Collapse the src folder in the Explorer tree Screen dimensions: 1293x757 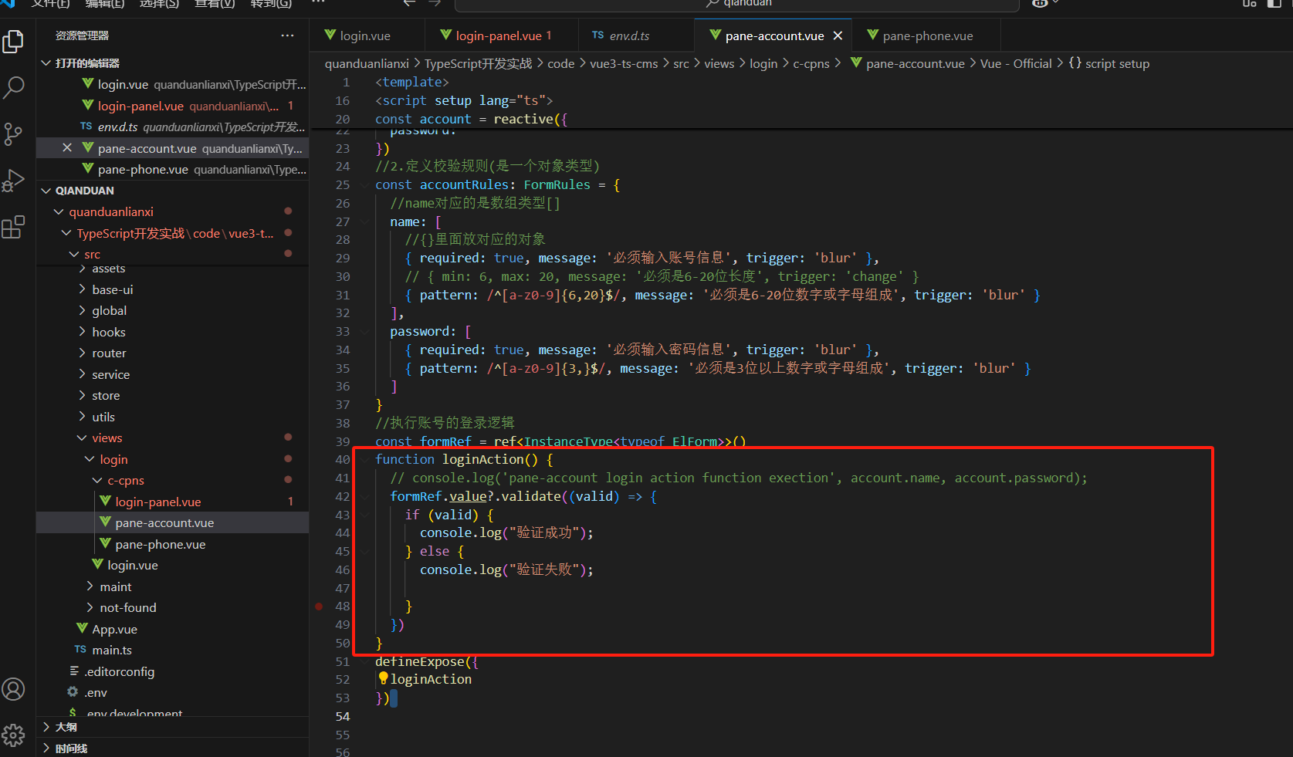tap(172, 255)
